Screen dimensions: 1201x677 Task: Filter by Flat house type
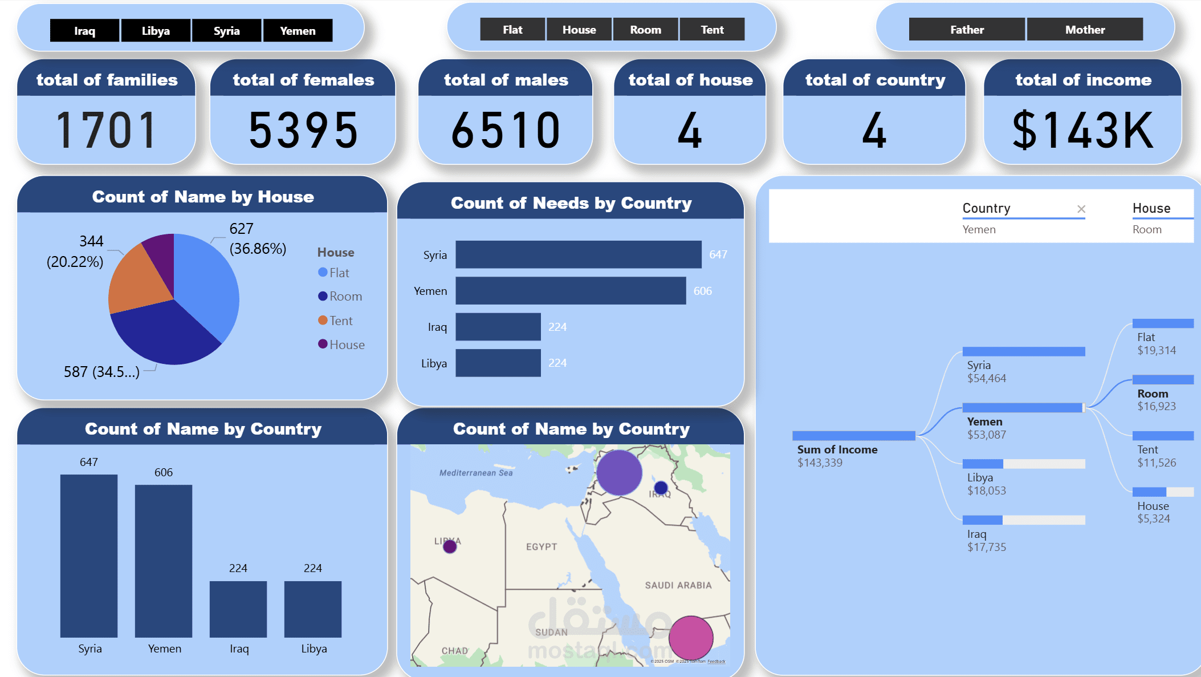coord(512,30)
